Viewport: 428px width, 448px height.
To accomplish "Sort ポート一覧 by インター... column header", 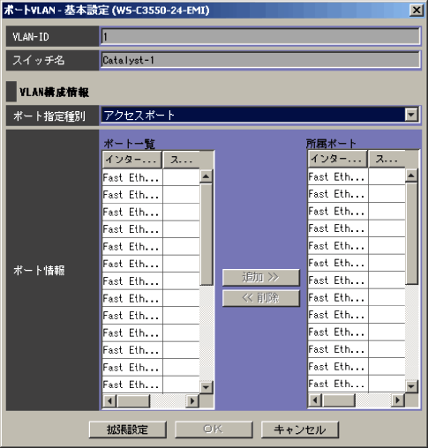I will 132,160.
